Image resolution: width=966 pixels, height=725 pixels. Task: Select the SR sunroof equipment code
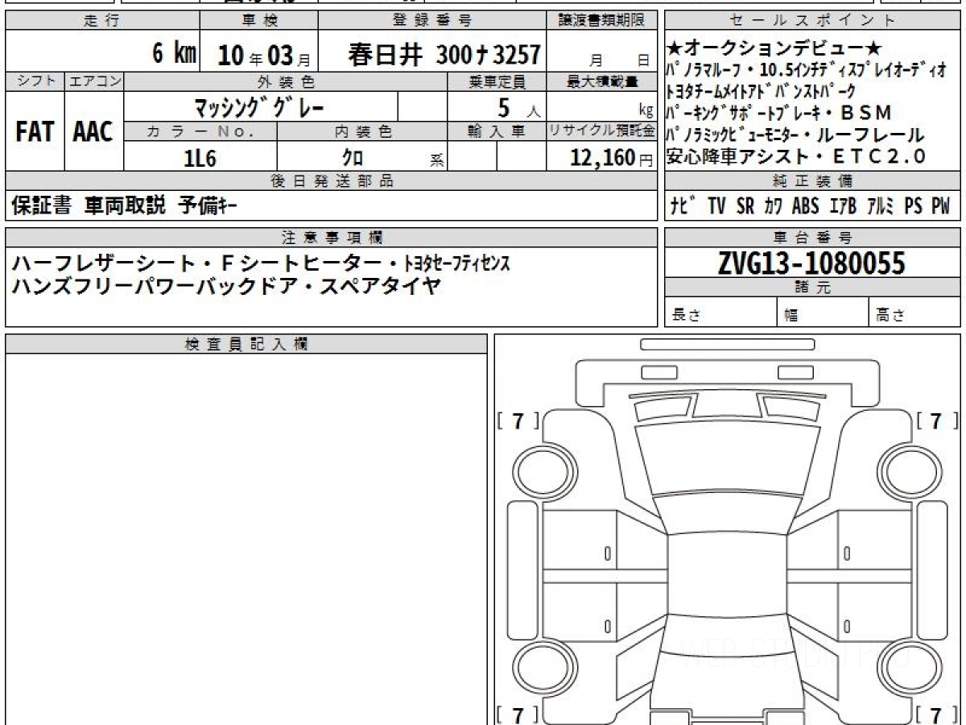pos(745,206)
